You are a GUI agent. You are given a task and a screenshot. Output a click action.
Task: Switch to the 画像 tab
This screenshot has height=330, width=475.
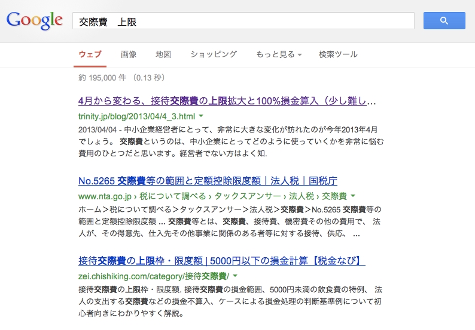tap(129, 54)
